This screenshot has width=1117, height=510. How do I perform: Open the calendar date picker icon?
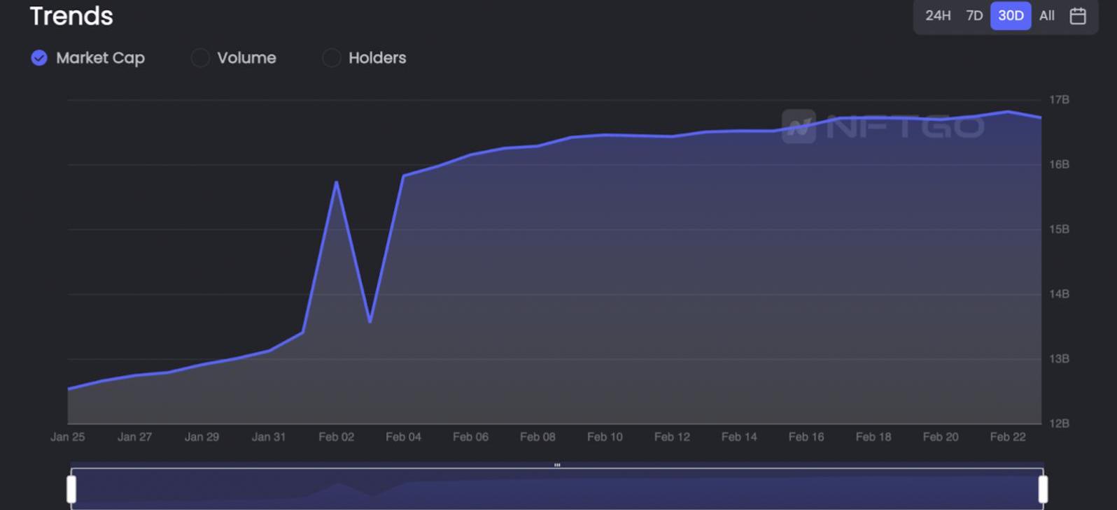tap(1078, 16)
